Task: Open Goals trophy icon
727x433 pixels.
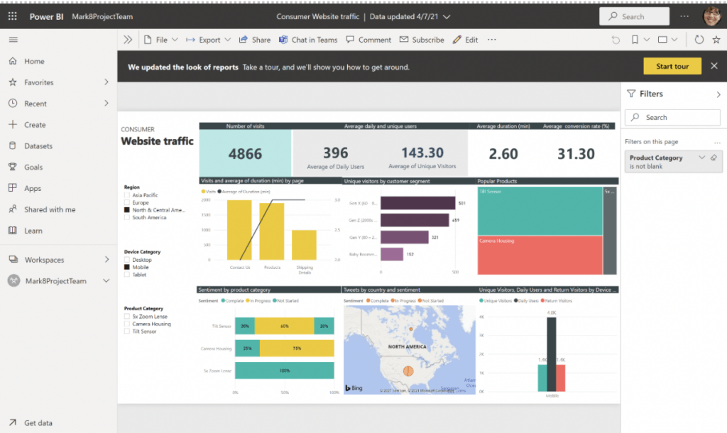Action: 13,167
